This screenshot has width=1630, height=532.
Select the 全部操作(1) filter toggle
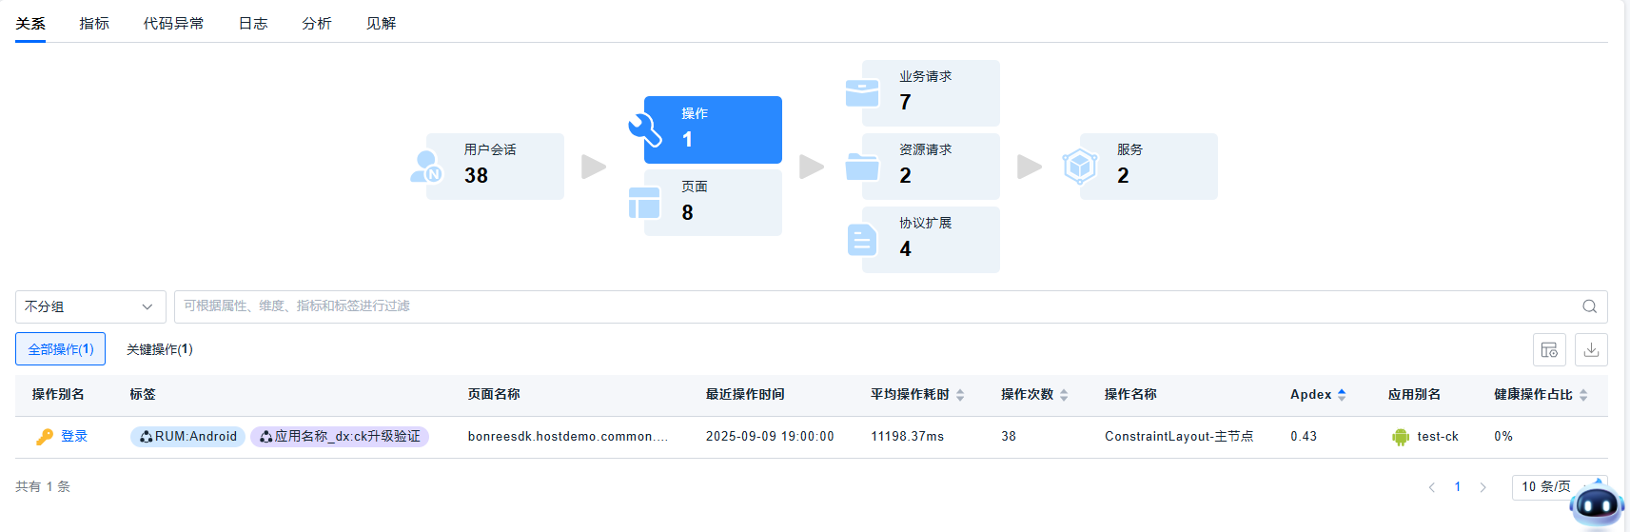(60, 349)
